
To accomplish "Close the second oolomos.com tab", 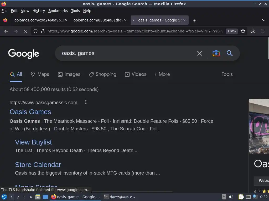I will click(125, 20).
